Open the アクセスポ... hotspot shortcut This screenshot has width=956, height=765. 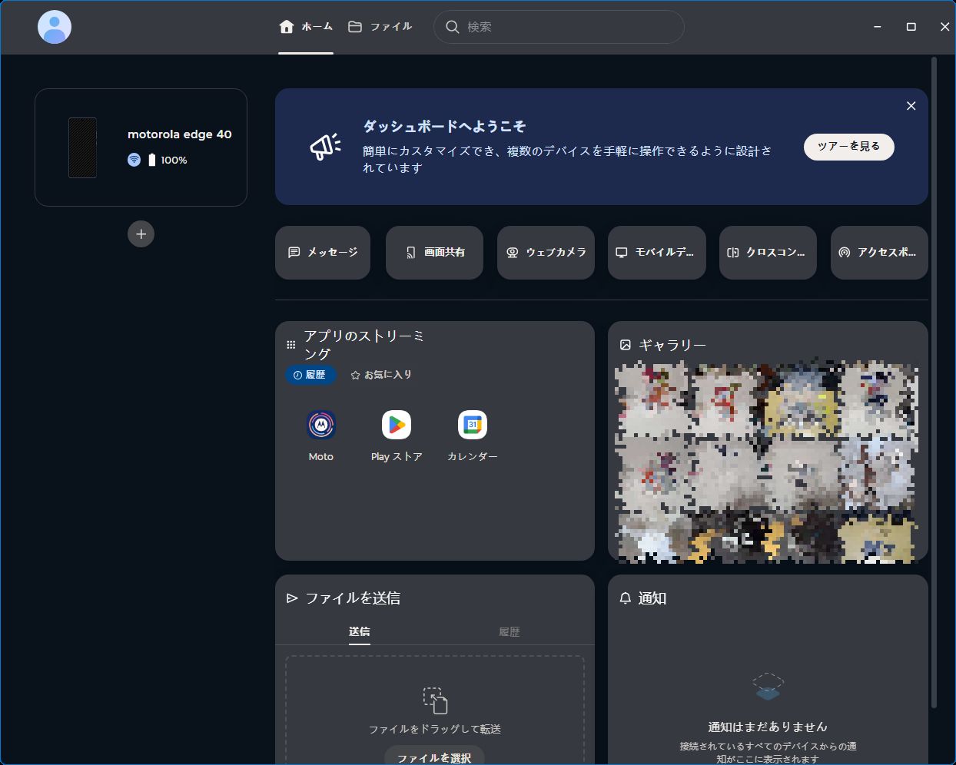[879, 253]
